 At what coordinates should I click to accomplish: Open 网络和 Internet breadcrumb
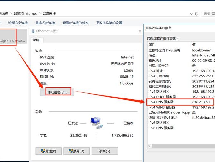pos(25,14)
